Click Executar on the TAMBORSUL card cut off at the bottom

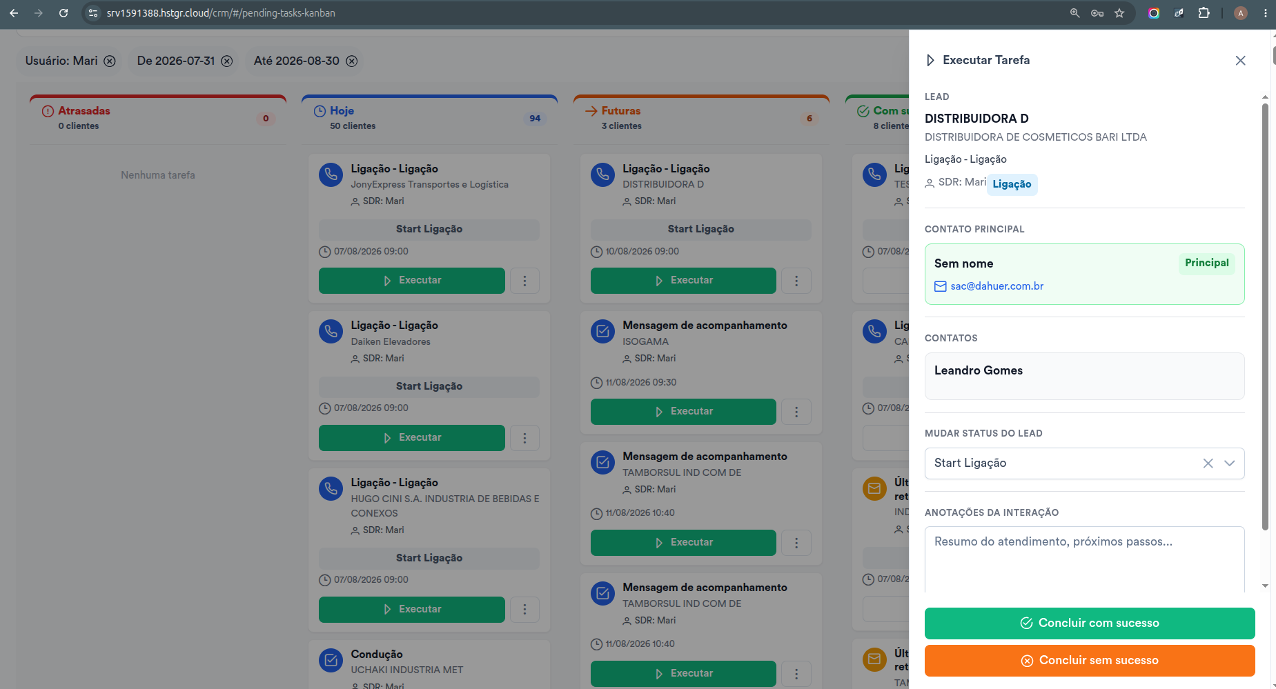tap(683, 674)
